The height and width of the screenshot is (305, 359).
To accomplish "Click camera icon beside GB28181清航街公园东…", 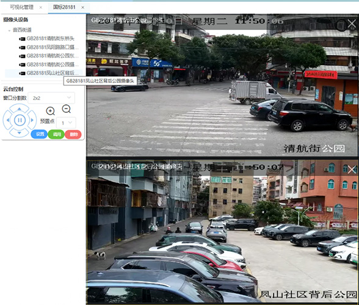I will [22, 56].
